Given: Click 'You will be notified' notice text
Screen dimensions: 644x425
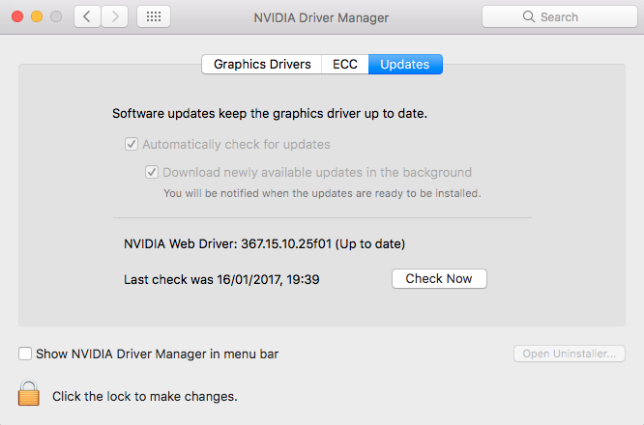Looking at the screenshot, I should point(322,193).
